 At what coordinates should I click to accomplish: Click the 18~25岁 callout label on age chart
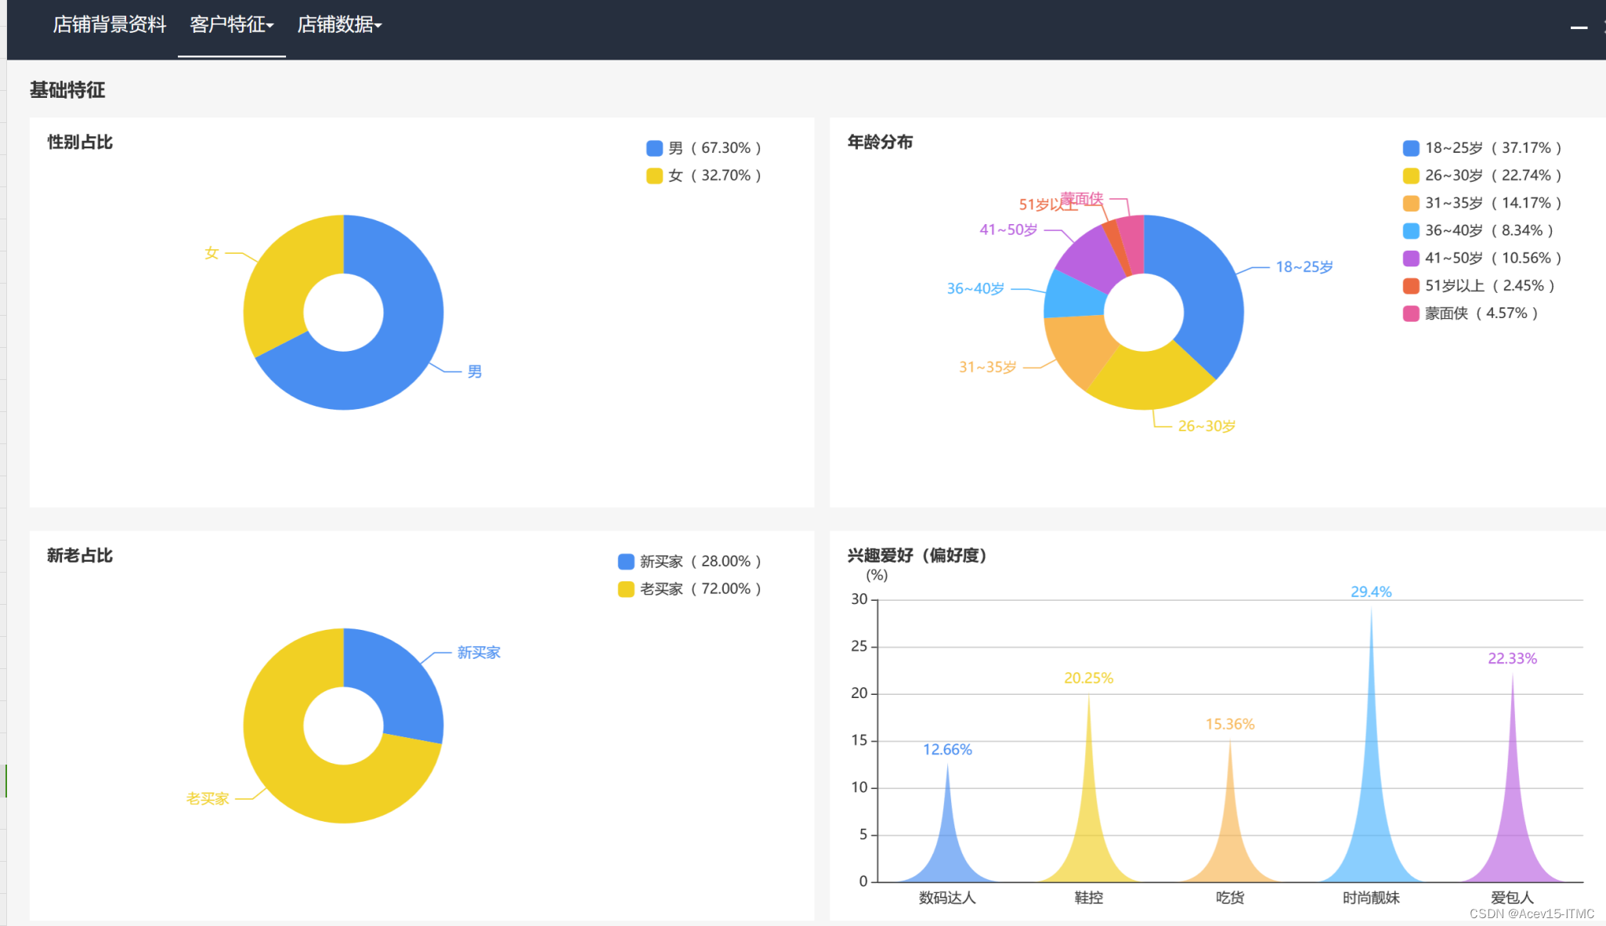1304,267
